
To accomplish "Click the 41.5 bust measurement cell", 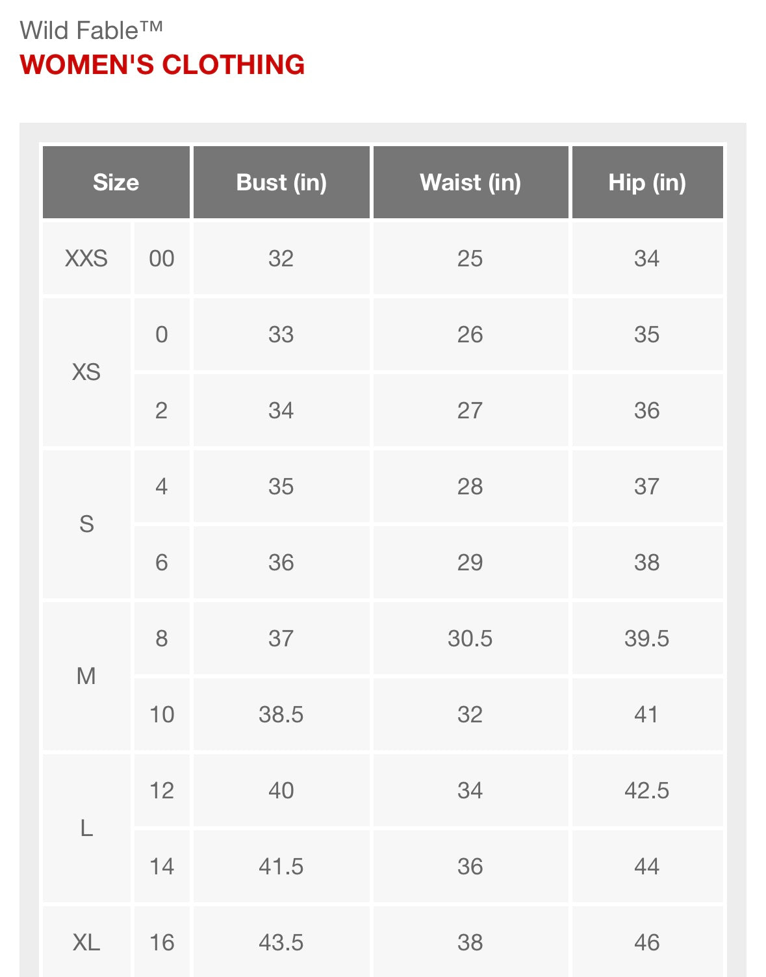I will 281,867.
